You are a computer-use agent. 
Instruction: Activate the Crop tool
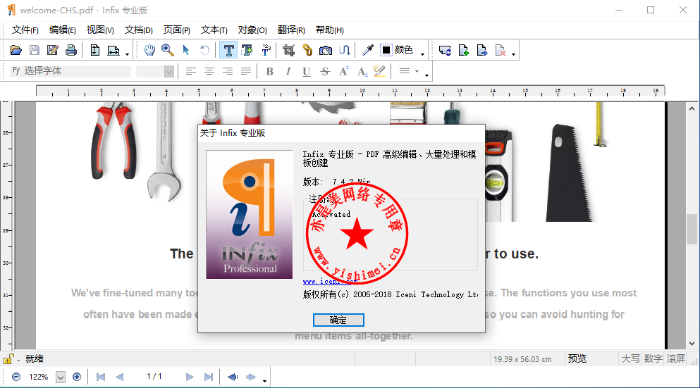coord(289,50)
